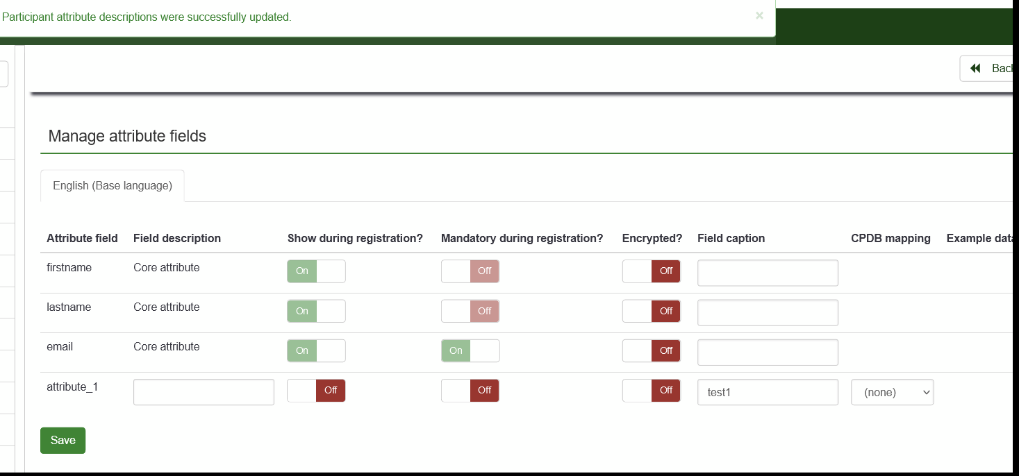Toggle lastname Mandatory during registration switch

[470, 311]
